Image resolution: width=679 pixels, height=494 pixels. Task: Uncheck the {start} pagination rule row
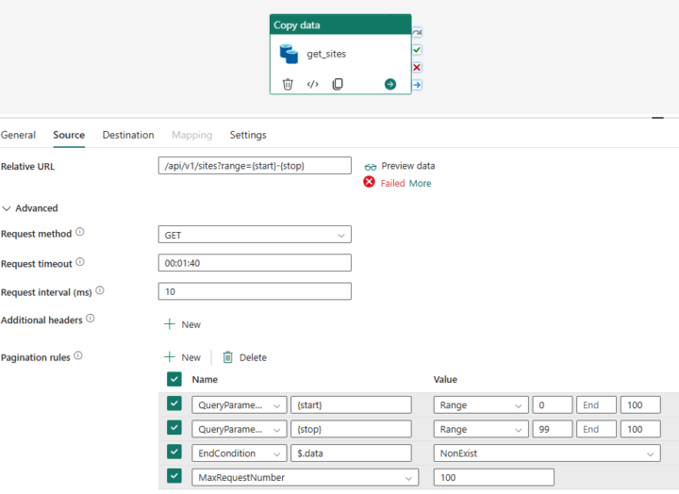(x=174, y=403)
